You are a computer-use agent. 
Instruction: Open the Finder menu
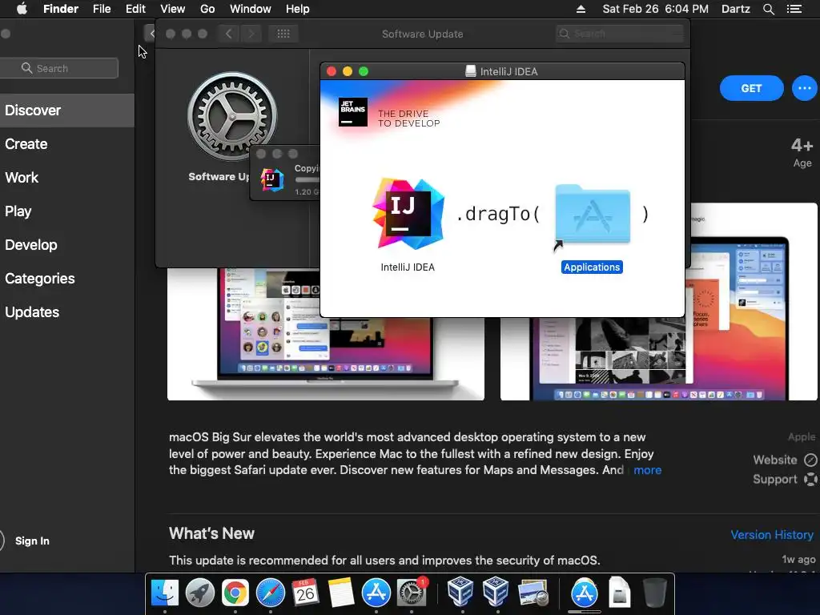61,9
